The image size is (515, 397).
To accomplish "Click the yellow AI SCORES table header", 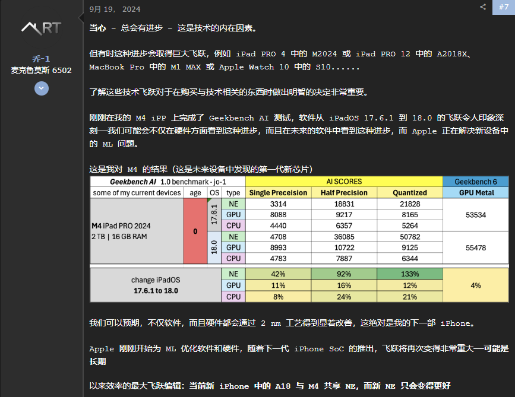I will [344, 182].
